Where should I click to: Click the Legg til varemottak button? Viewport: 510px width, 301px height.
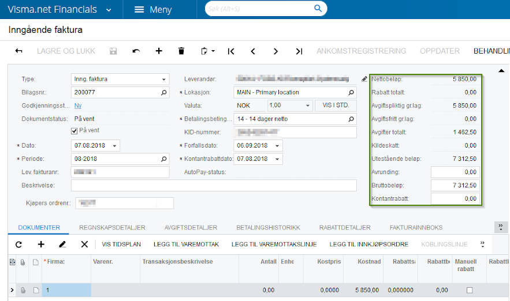tap(186, 244)
